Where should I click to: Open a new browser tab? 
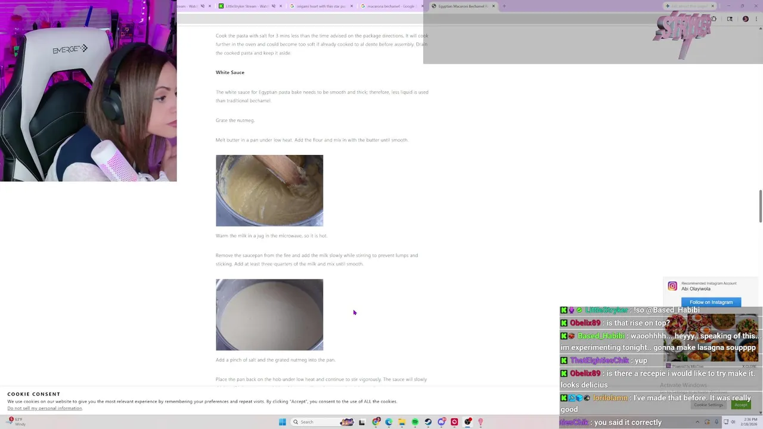(x=504, y=6)
